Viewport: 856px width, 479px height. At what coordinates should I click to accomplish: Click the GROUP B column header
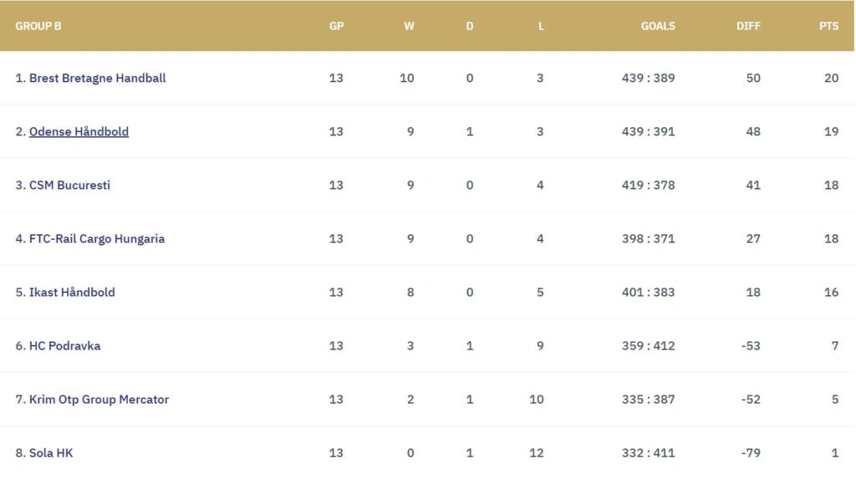(x=38, y=26)
